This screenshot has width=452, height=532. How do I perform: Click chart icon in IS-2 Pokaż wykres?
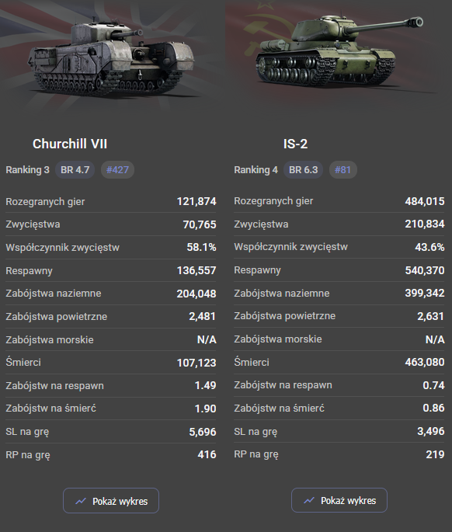309,500
